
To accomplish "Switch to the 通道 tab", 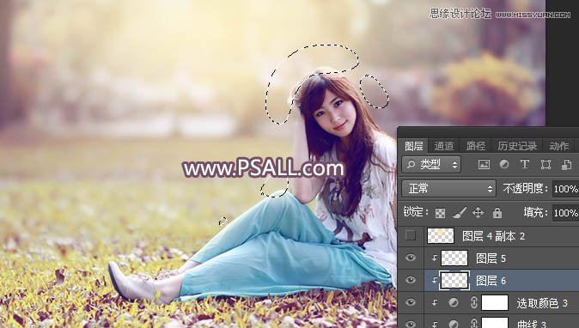I will 444,146.
